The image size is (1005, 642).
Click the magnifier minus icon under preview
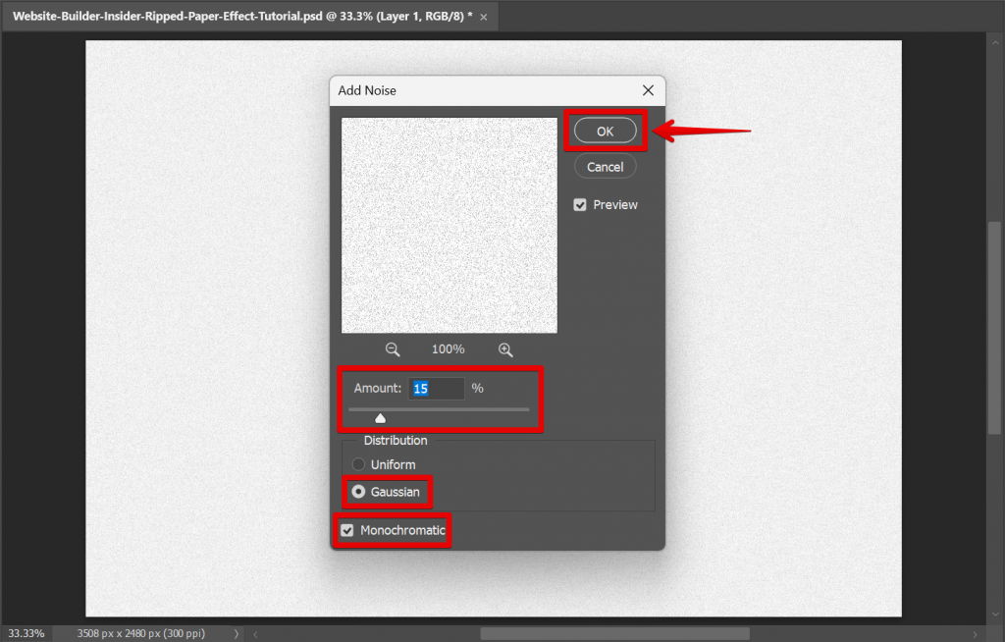point(393,348)
